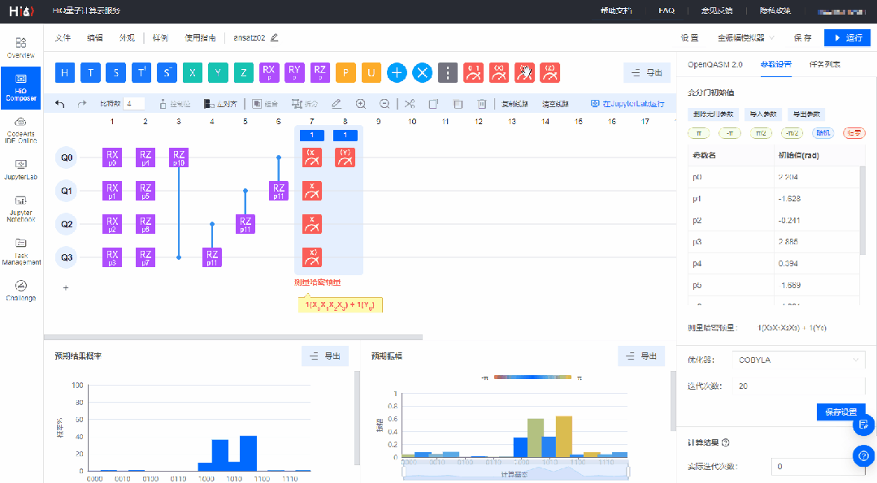Image resolution: width=877 pixels, height=483 pixels.
Task: Expand the COBYLA optimizer dropdown
Action: coord(797,360)
